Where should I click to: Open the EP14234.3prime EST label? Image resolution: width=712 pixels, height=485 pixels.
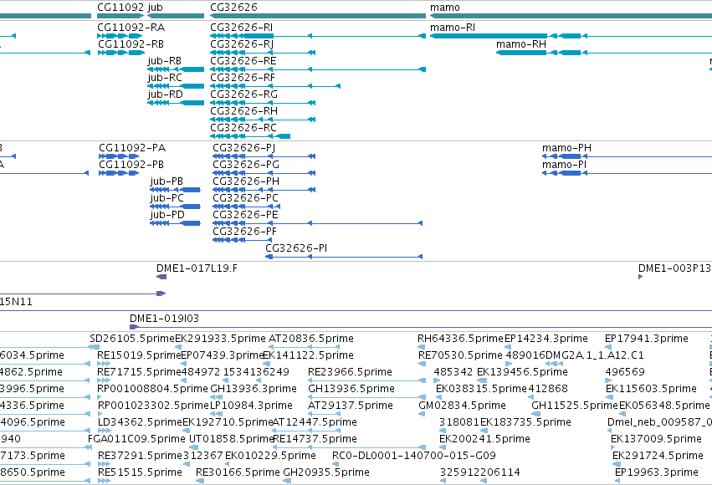[546, 339]
